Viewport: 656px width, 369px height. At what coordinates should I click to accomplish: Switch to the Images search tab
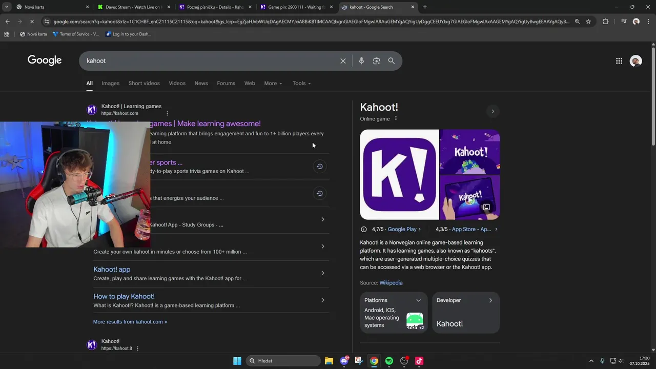110,84
